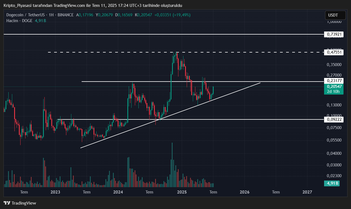Click 2024 on the time axis
The image size is (351, 209).
(x=118, y=192)
